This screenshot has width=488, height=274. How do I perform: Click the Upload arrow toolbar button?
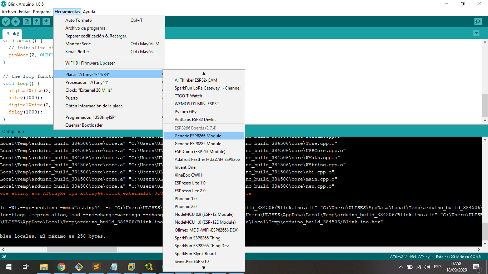click(15, 22)
